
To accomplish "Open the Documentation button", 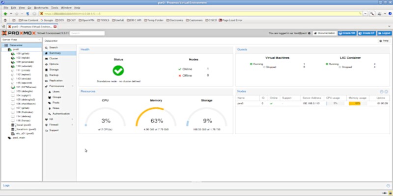I will pos(325,33).
